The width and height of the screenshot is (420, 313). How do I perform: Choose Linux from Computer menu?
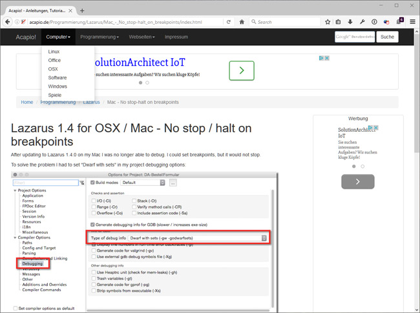pyautogui.click(x=54, y=52)
